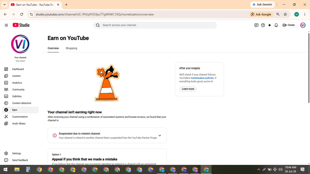Click the Appeal if you think heading

click(84, 159)
